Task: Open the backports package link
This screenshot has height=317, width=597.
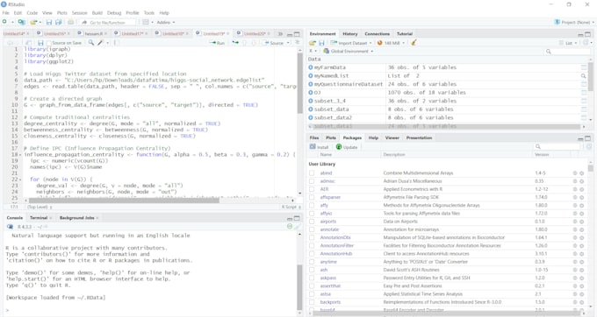Action: [330, 302]
